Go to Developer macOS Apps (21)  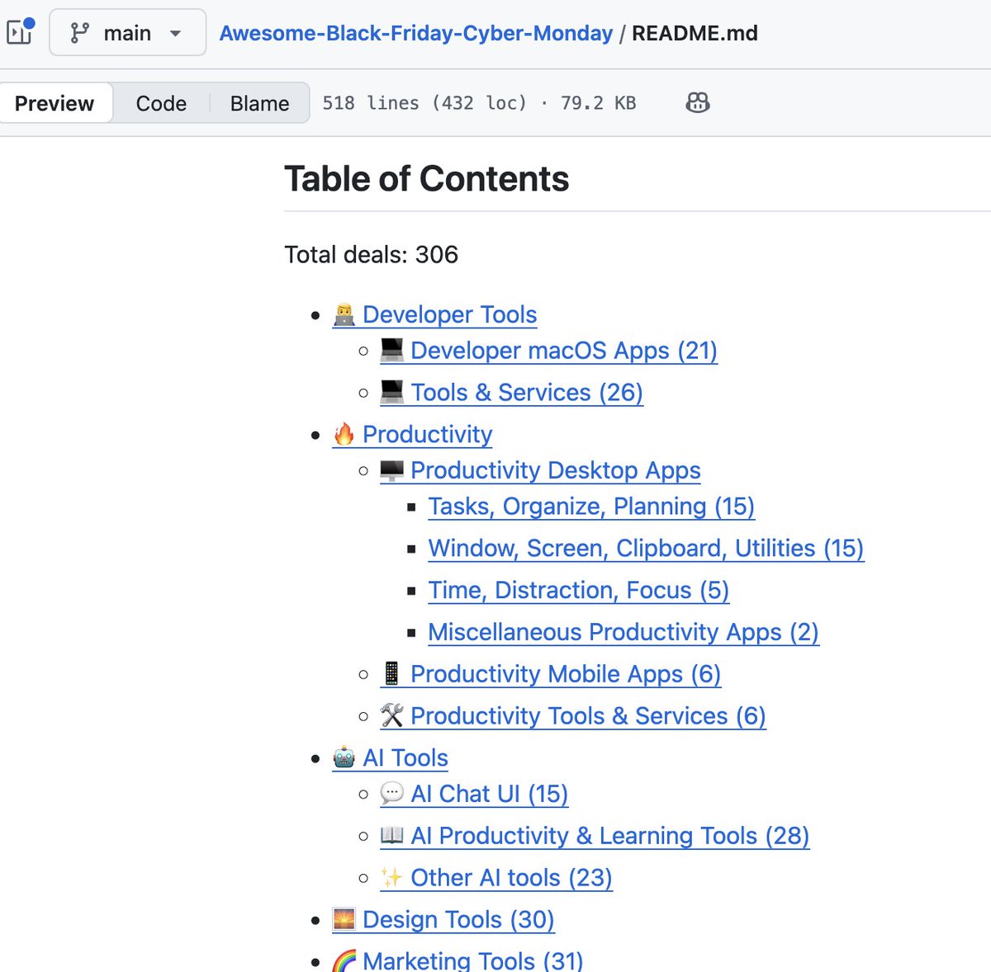pos(548,351)
